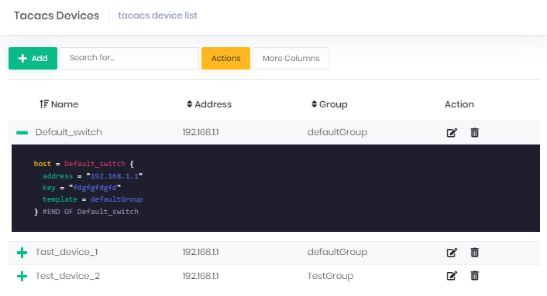Click the tacacs device list subtitle

pyautogui.click(x=158, y=15)
